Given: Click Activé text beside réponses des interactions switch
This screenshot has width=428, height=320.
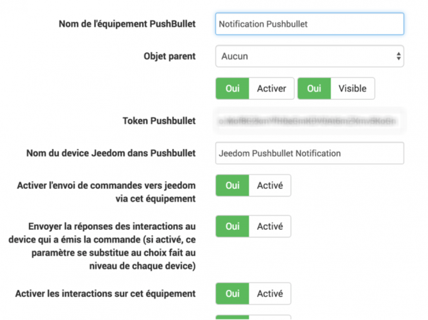Looking at the screenshot, I should (270, 226).
